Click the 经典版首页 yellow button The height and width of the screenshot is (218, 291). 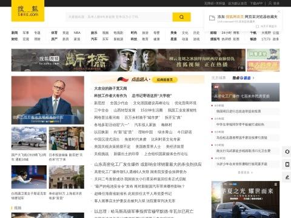(x=165, y=80)
